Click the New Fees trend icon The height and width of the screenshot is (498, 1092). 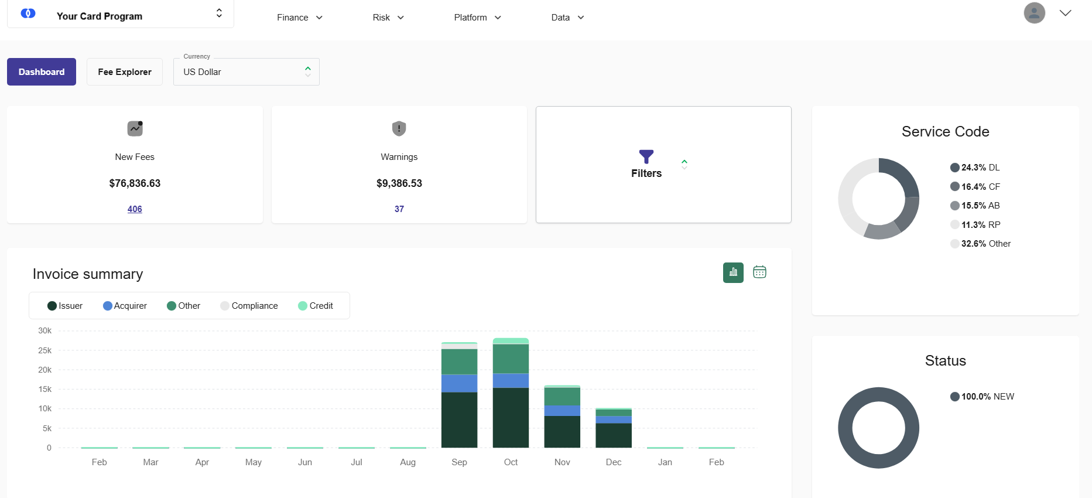(x=135, y=128)
